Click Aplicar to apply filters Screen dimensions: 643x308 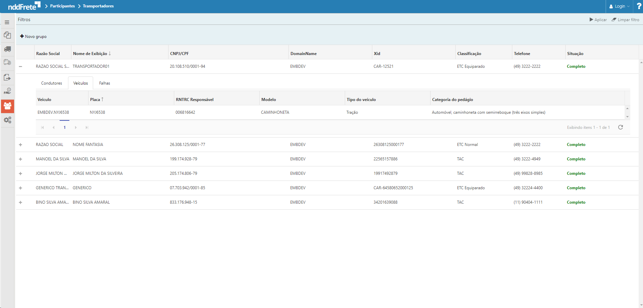(x=598, y=20)
